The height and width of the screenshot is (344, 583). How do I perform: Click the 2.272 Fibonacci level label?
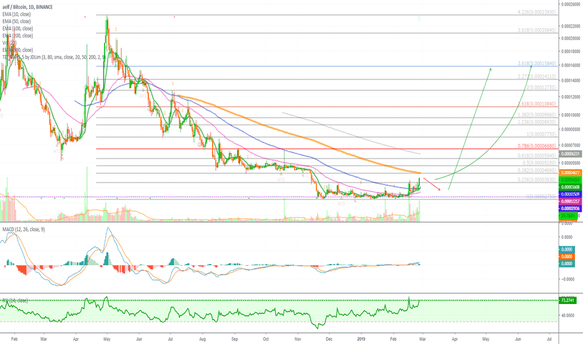537,76
